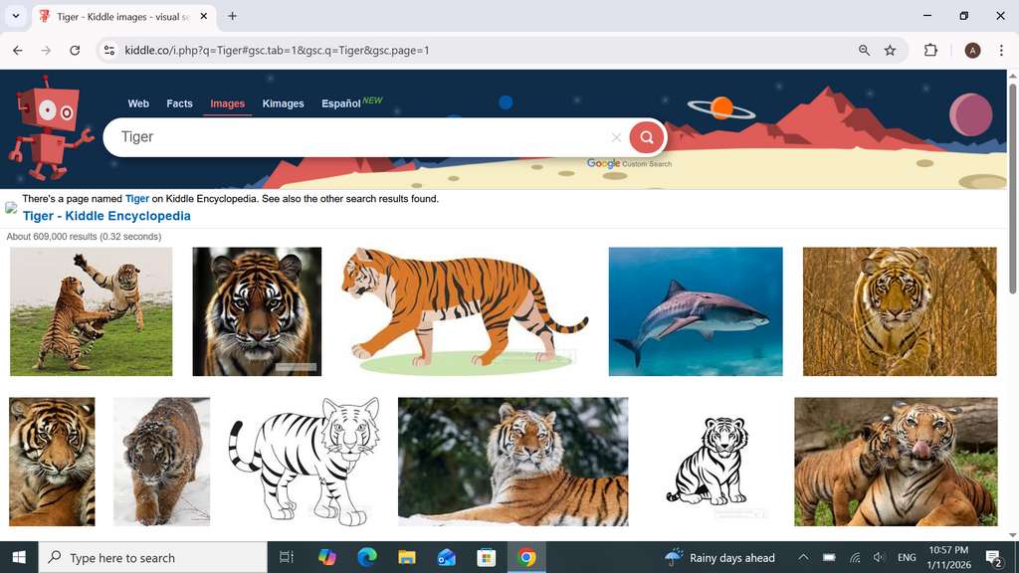Screen dimensions: 1019x573
Task: Open the tab search dropdown arrow
Action: point(16,16)
